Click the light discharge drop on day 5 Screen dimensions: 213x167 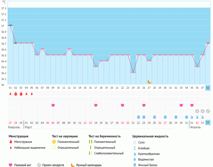click(32, 94)
